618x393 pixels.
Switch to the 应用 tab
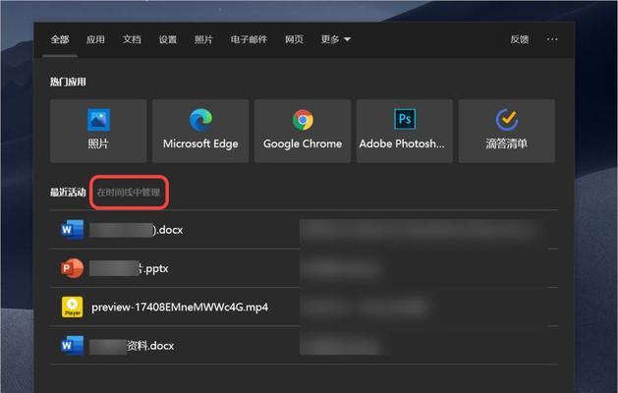95,39
